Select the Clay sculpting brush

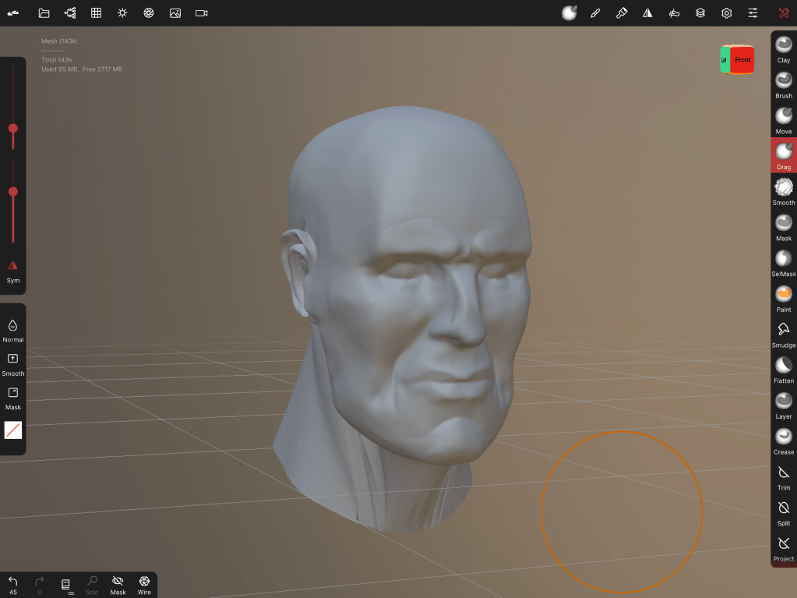[x=783, y=49]
